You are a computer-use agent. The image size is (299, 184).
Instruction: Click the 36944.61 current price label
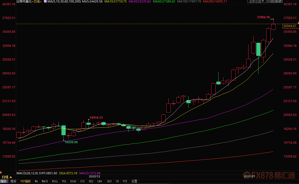click(x=290, y=26)
